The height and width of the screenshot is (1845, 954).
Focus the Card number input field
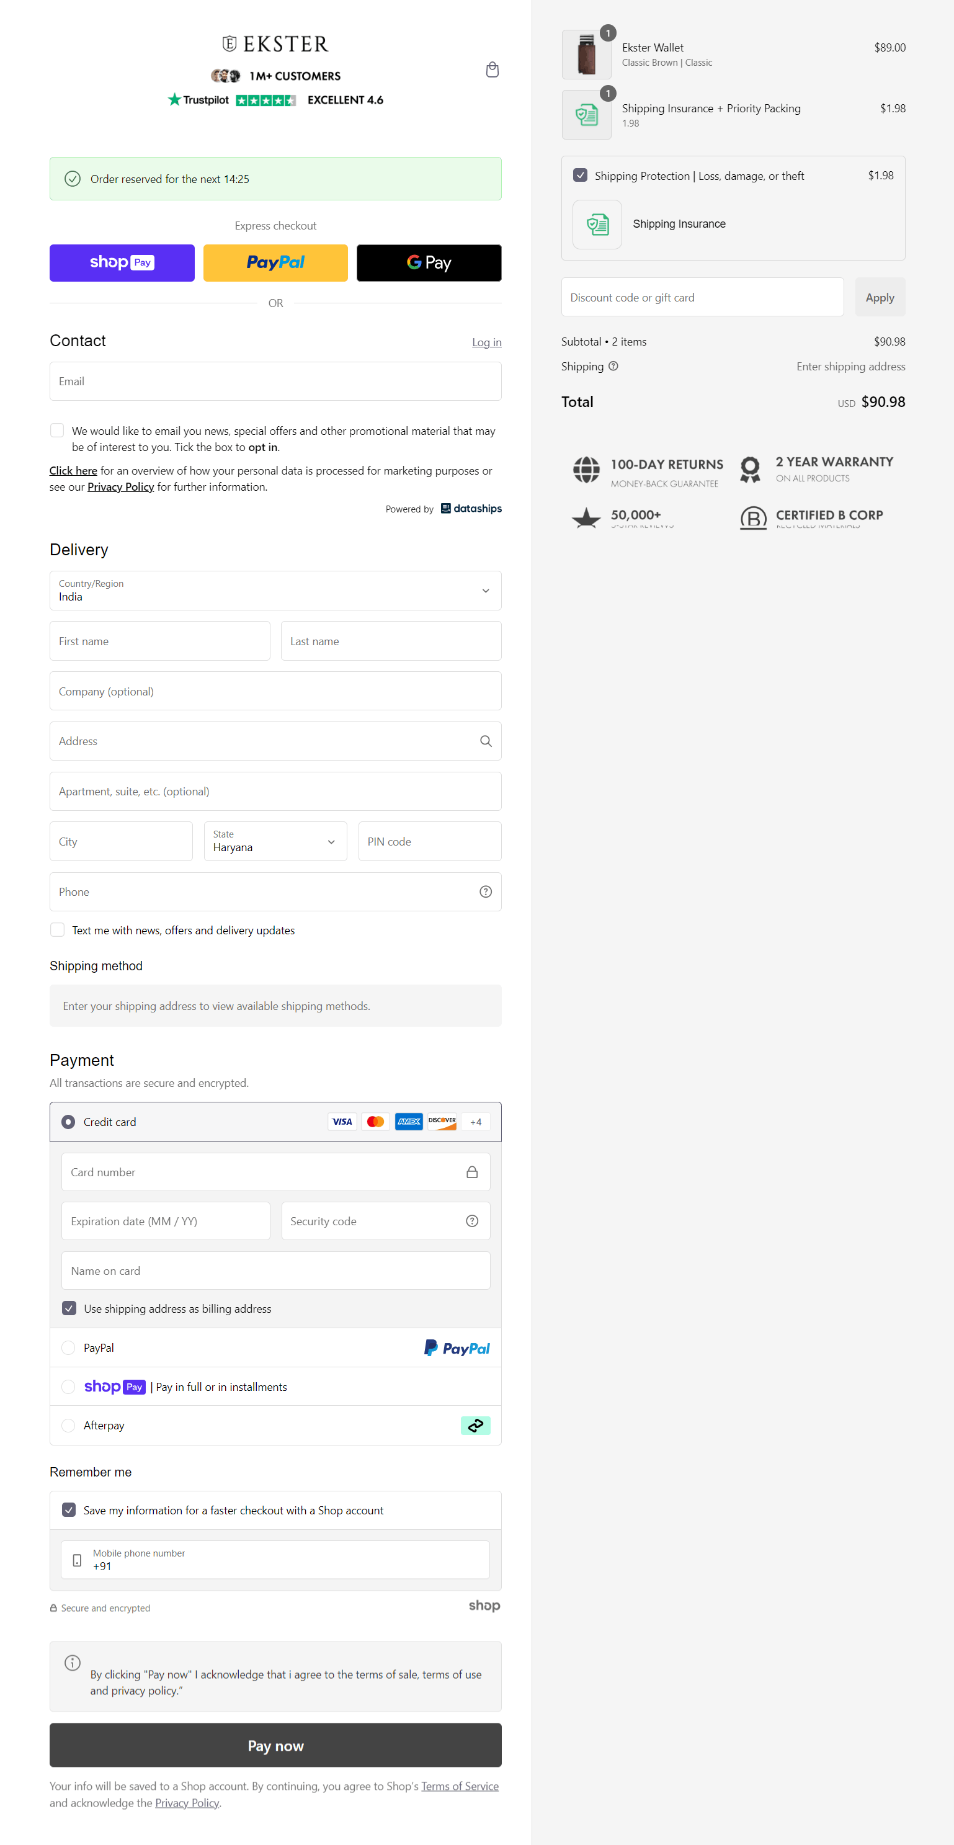point(276,1172)
